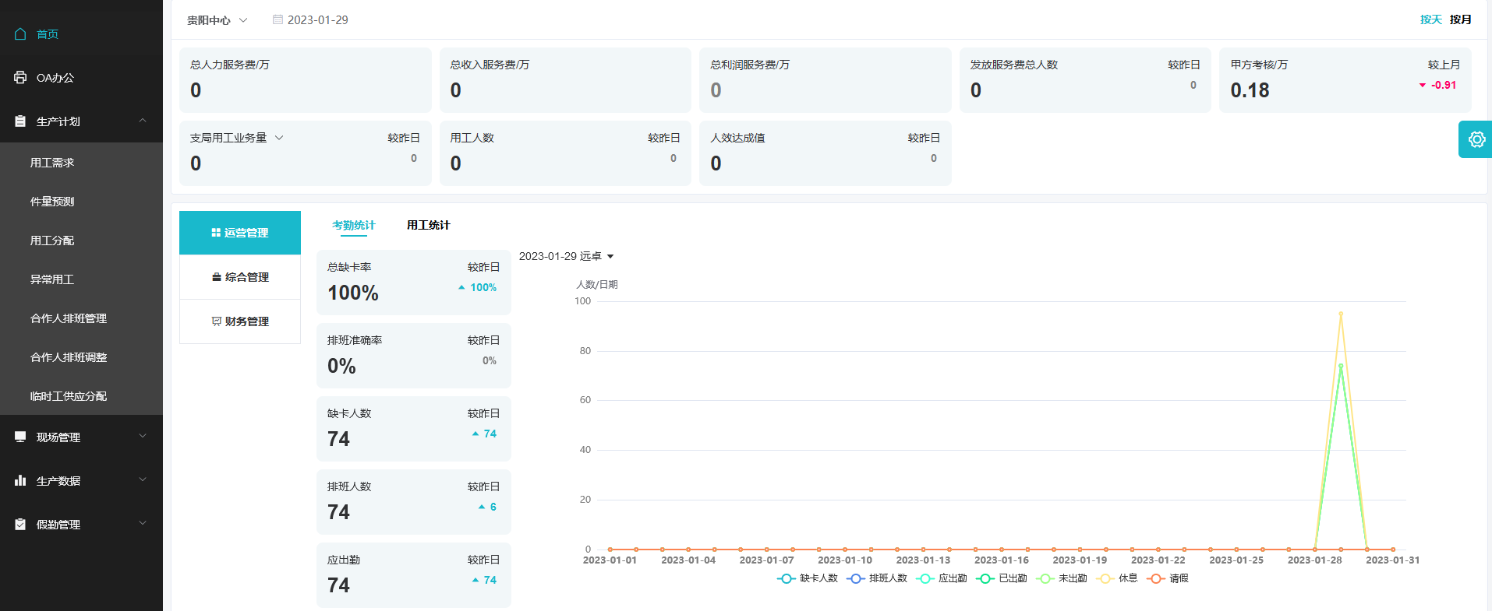This screenshot has height=611, width=1492.
Task: Toggle 缺卡人数 series in chart legend
Action: pos(808,578)
